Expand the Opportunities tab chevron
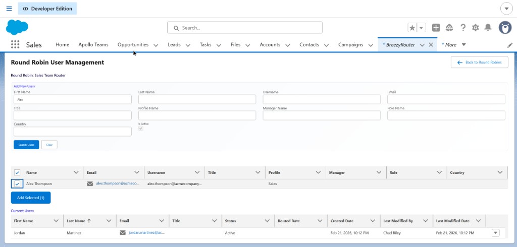517x247 pixels. point(156,45)
